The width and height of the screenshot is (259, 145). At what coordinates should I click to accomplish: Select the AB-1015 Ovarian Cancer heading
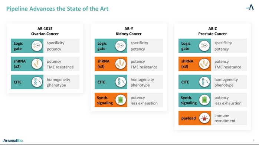click(45, 31)
